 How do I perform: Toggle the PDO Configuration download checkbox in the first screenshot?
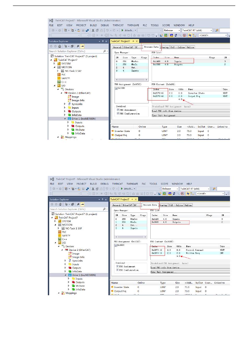coord(118,114)
